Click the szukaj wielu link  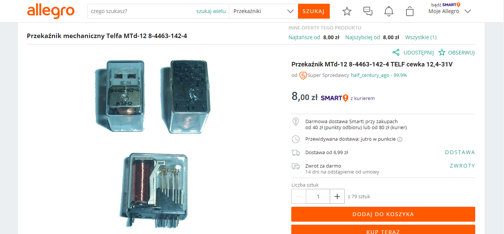click(211, 11)
